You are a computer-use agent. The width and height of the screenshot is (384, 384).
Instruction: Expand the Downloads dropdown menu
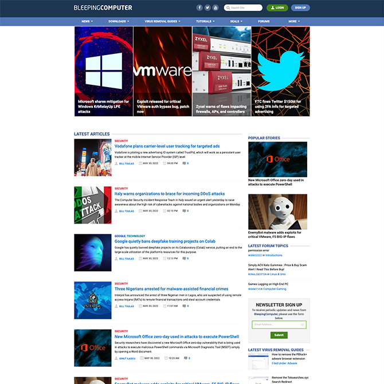[x=119, y=21]
